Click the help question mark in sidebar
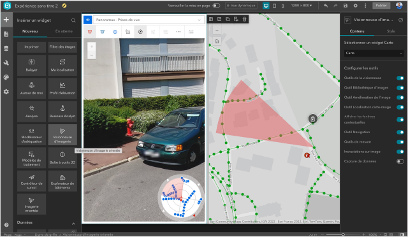Image resolution: width=408 pixels, height=237 pixels. [x=6, y=225]
